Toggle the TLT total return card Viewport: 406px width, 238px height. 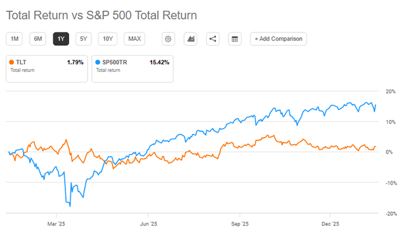47,69
